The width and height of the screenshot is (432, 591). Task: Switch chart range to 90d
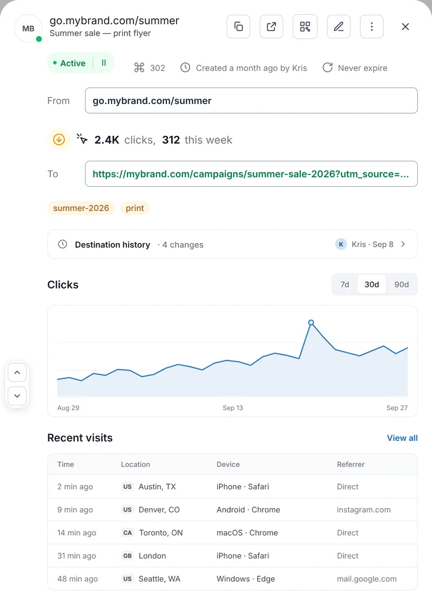click(401, 285)
